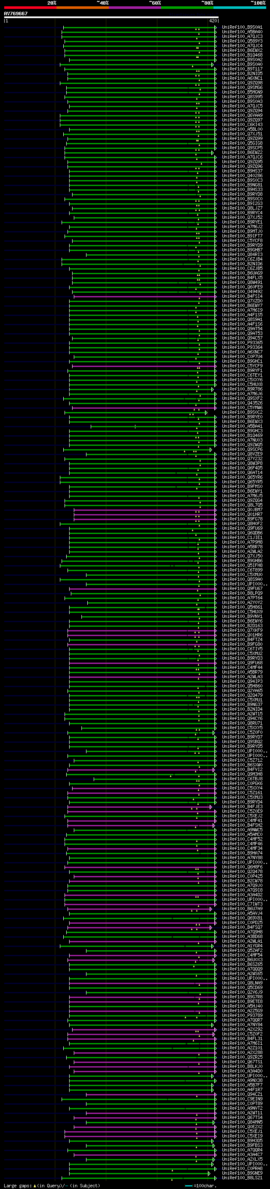The width and height of the screenshot is (270, 1189).
Task: Select label UniRef100_Q67TS1
Action: (x=242, y=1062)
